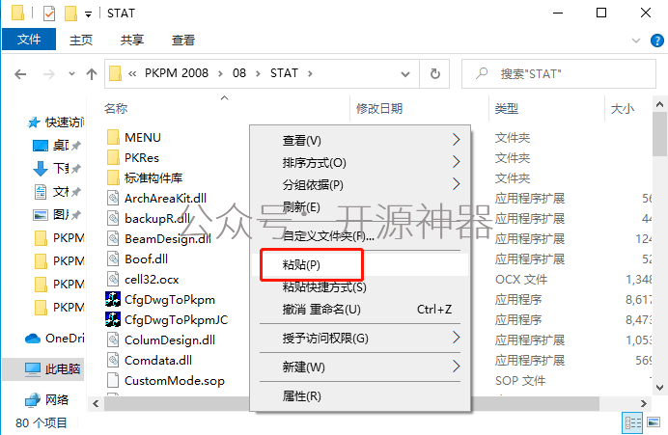Viewport: 668px width, 435px height.
Task: Click in the 搜索"STAT" search box
Action: [559, 74]
